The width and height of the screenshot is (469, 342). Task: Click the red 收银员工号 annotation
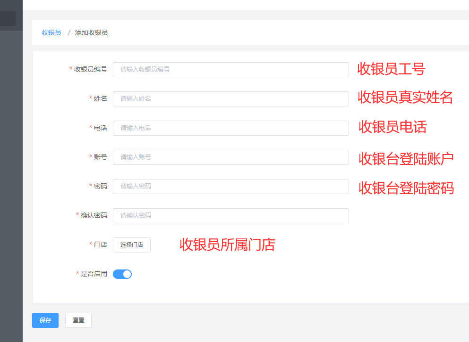coord(391,69)
